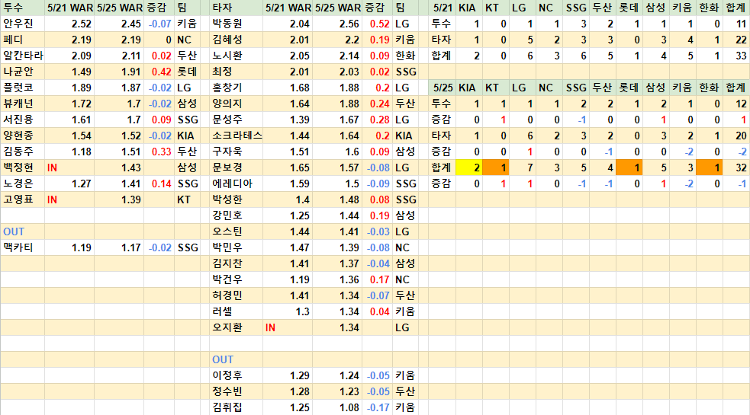Select batter cell 강민호
Image resolution: width=750 pixels, height=415 pixels.
coord(237,215)
